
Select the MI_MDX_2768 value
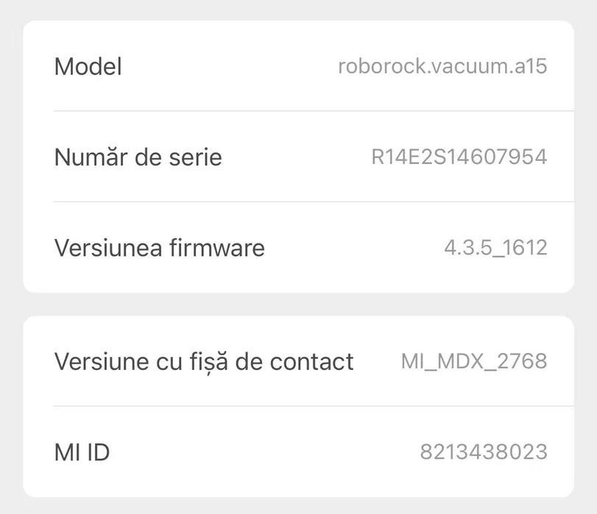[x=474, y=361]
